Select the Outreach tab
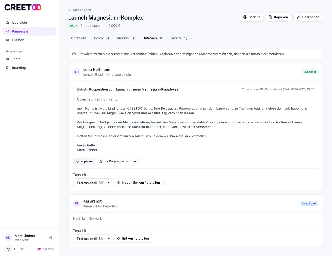332x256 pixels. [153, 38]
